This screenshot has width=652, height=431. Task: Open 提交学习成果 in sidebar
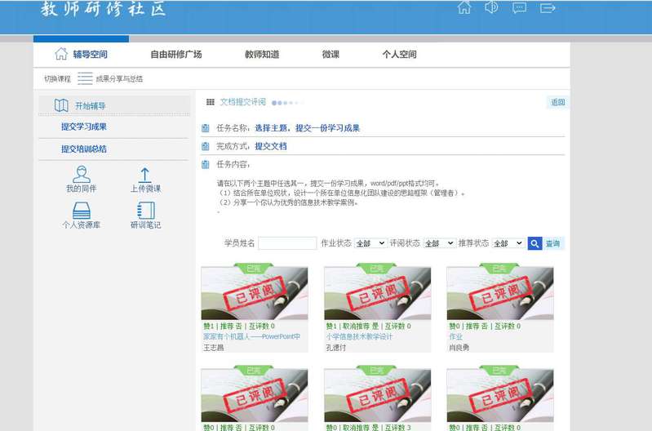[84, 127]
